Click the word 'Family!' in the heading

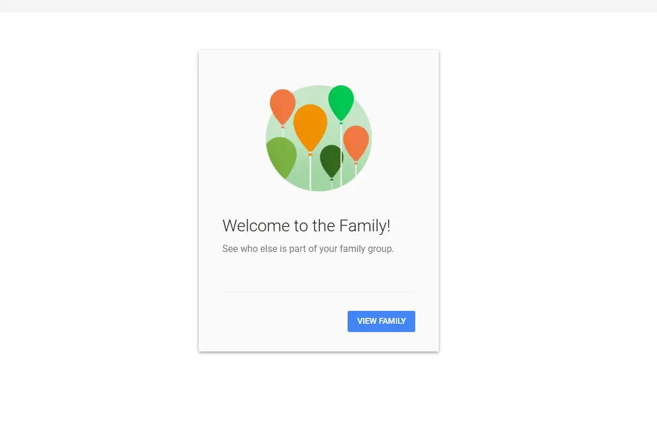(365, 226)
